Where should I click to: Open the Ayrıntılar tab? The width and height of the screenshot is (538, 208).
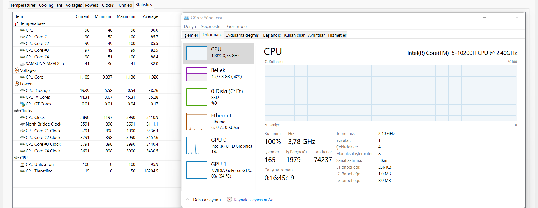[316, 35]
